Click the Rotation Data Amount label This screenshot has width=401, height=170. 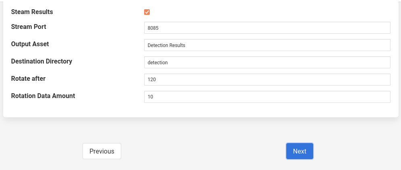[43, 96]
